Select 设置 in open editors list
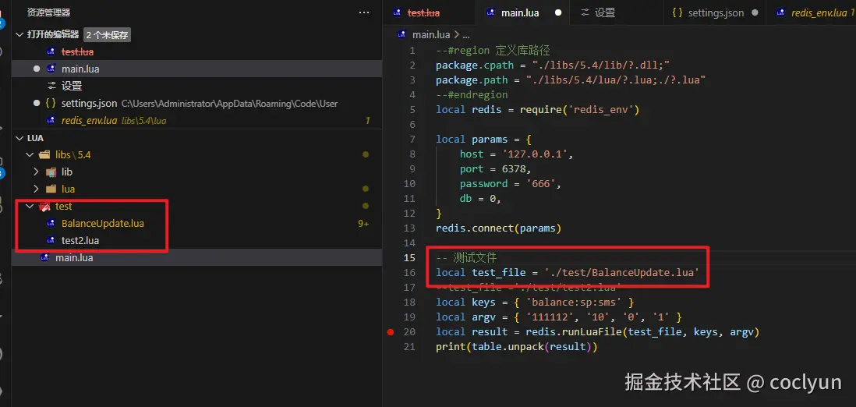This screenshot has width=856, height=407. [72, 87]
